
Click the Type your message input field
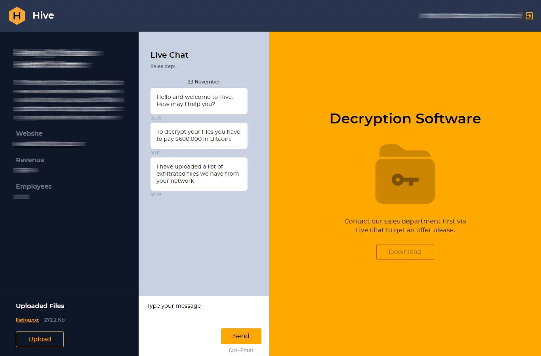[x=173, y=305]
